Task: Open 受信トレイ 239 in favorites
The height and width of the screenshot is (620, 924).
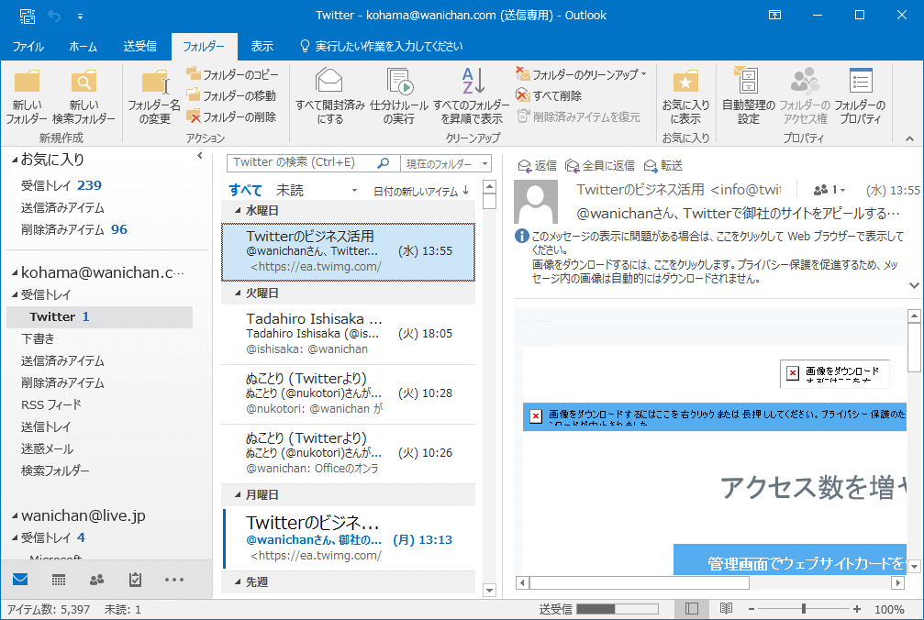Action: (x=61, y=185)
